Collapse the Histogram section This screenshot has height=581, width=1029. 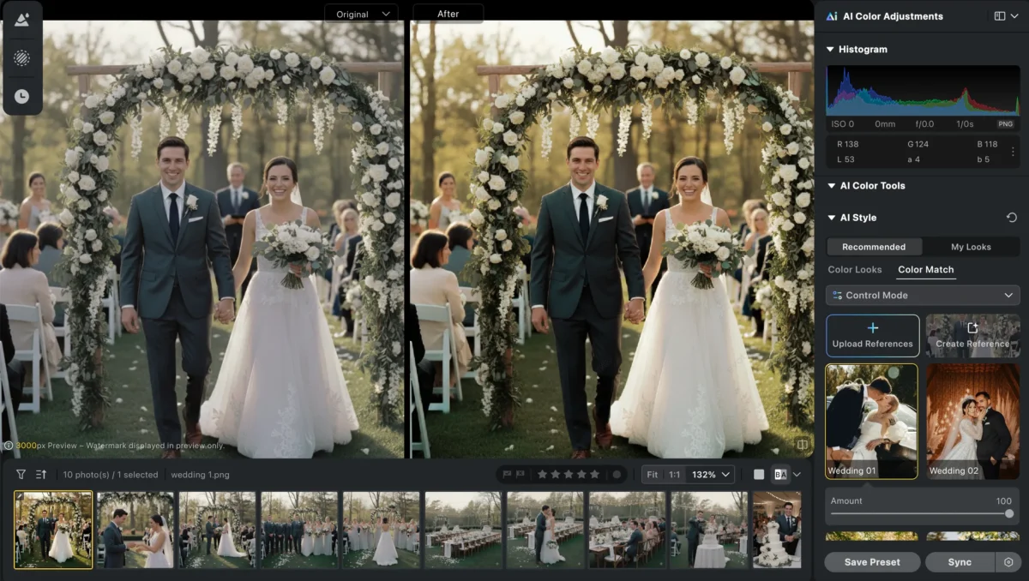[830, 49]
